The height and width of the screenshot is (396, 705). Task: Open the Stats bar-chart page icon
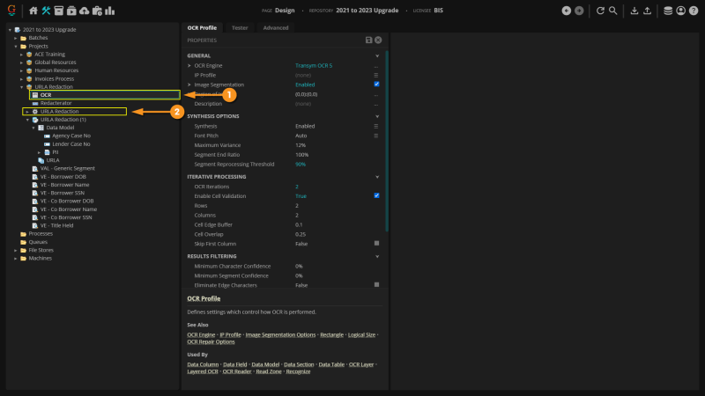(109, 11)
